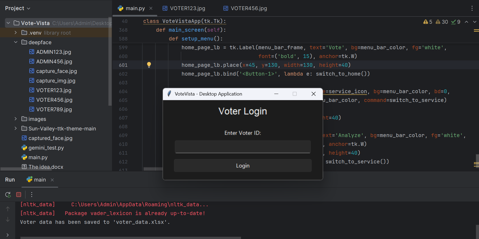
Task: Open the Project view dropdown
Action: click(x=18, y=8)
